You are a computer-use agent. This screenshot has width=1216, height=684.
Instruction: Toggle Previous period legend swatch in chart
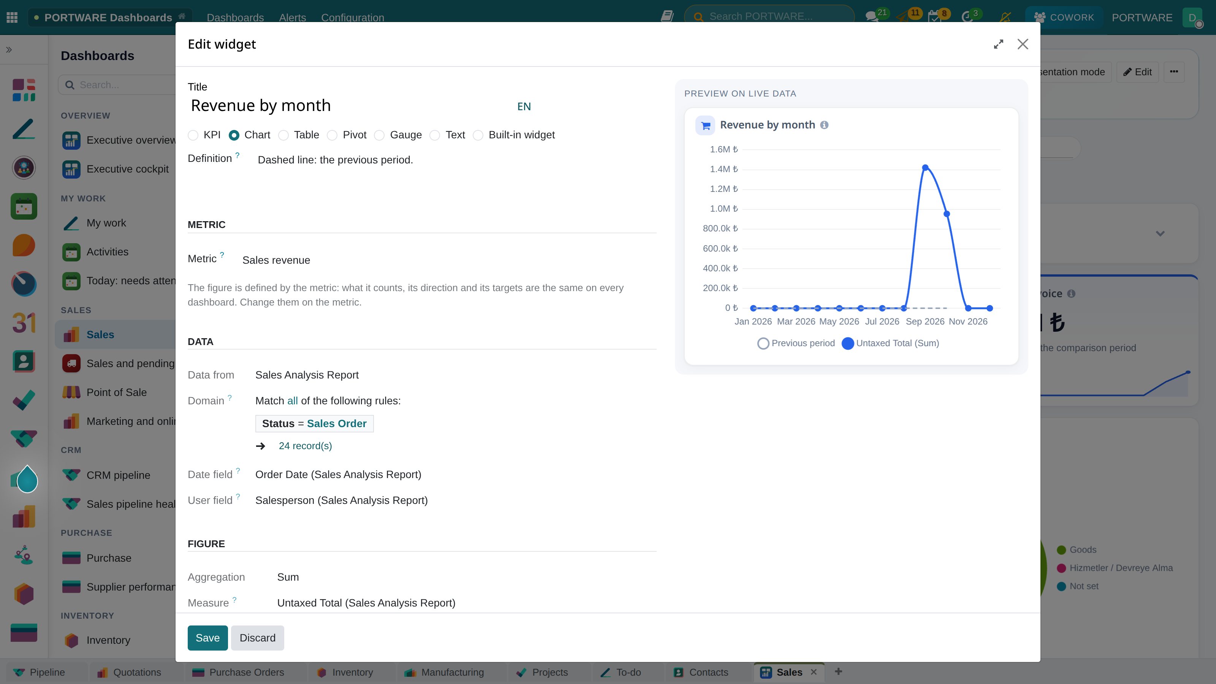tap(763, 343)
